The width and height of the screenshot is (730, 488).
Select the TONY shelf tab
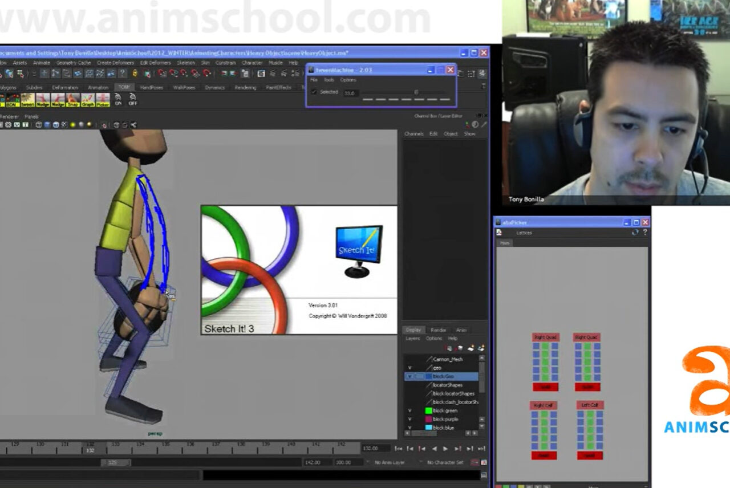tap(124, 87)
